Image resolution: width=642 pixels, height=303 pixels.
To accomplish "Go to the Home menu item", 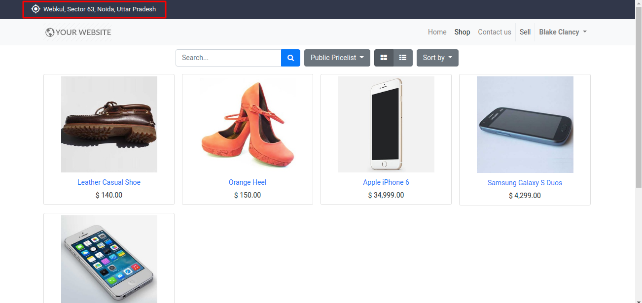I will coord(437,32).
